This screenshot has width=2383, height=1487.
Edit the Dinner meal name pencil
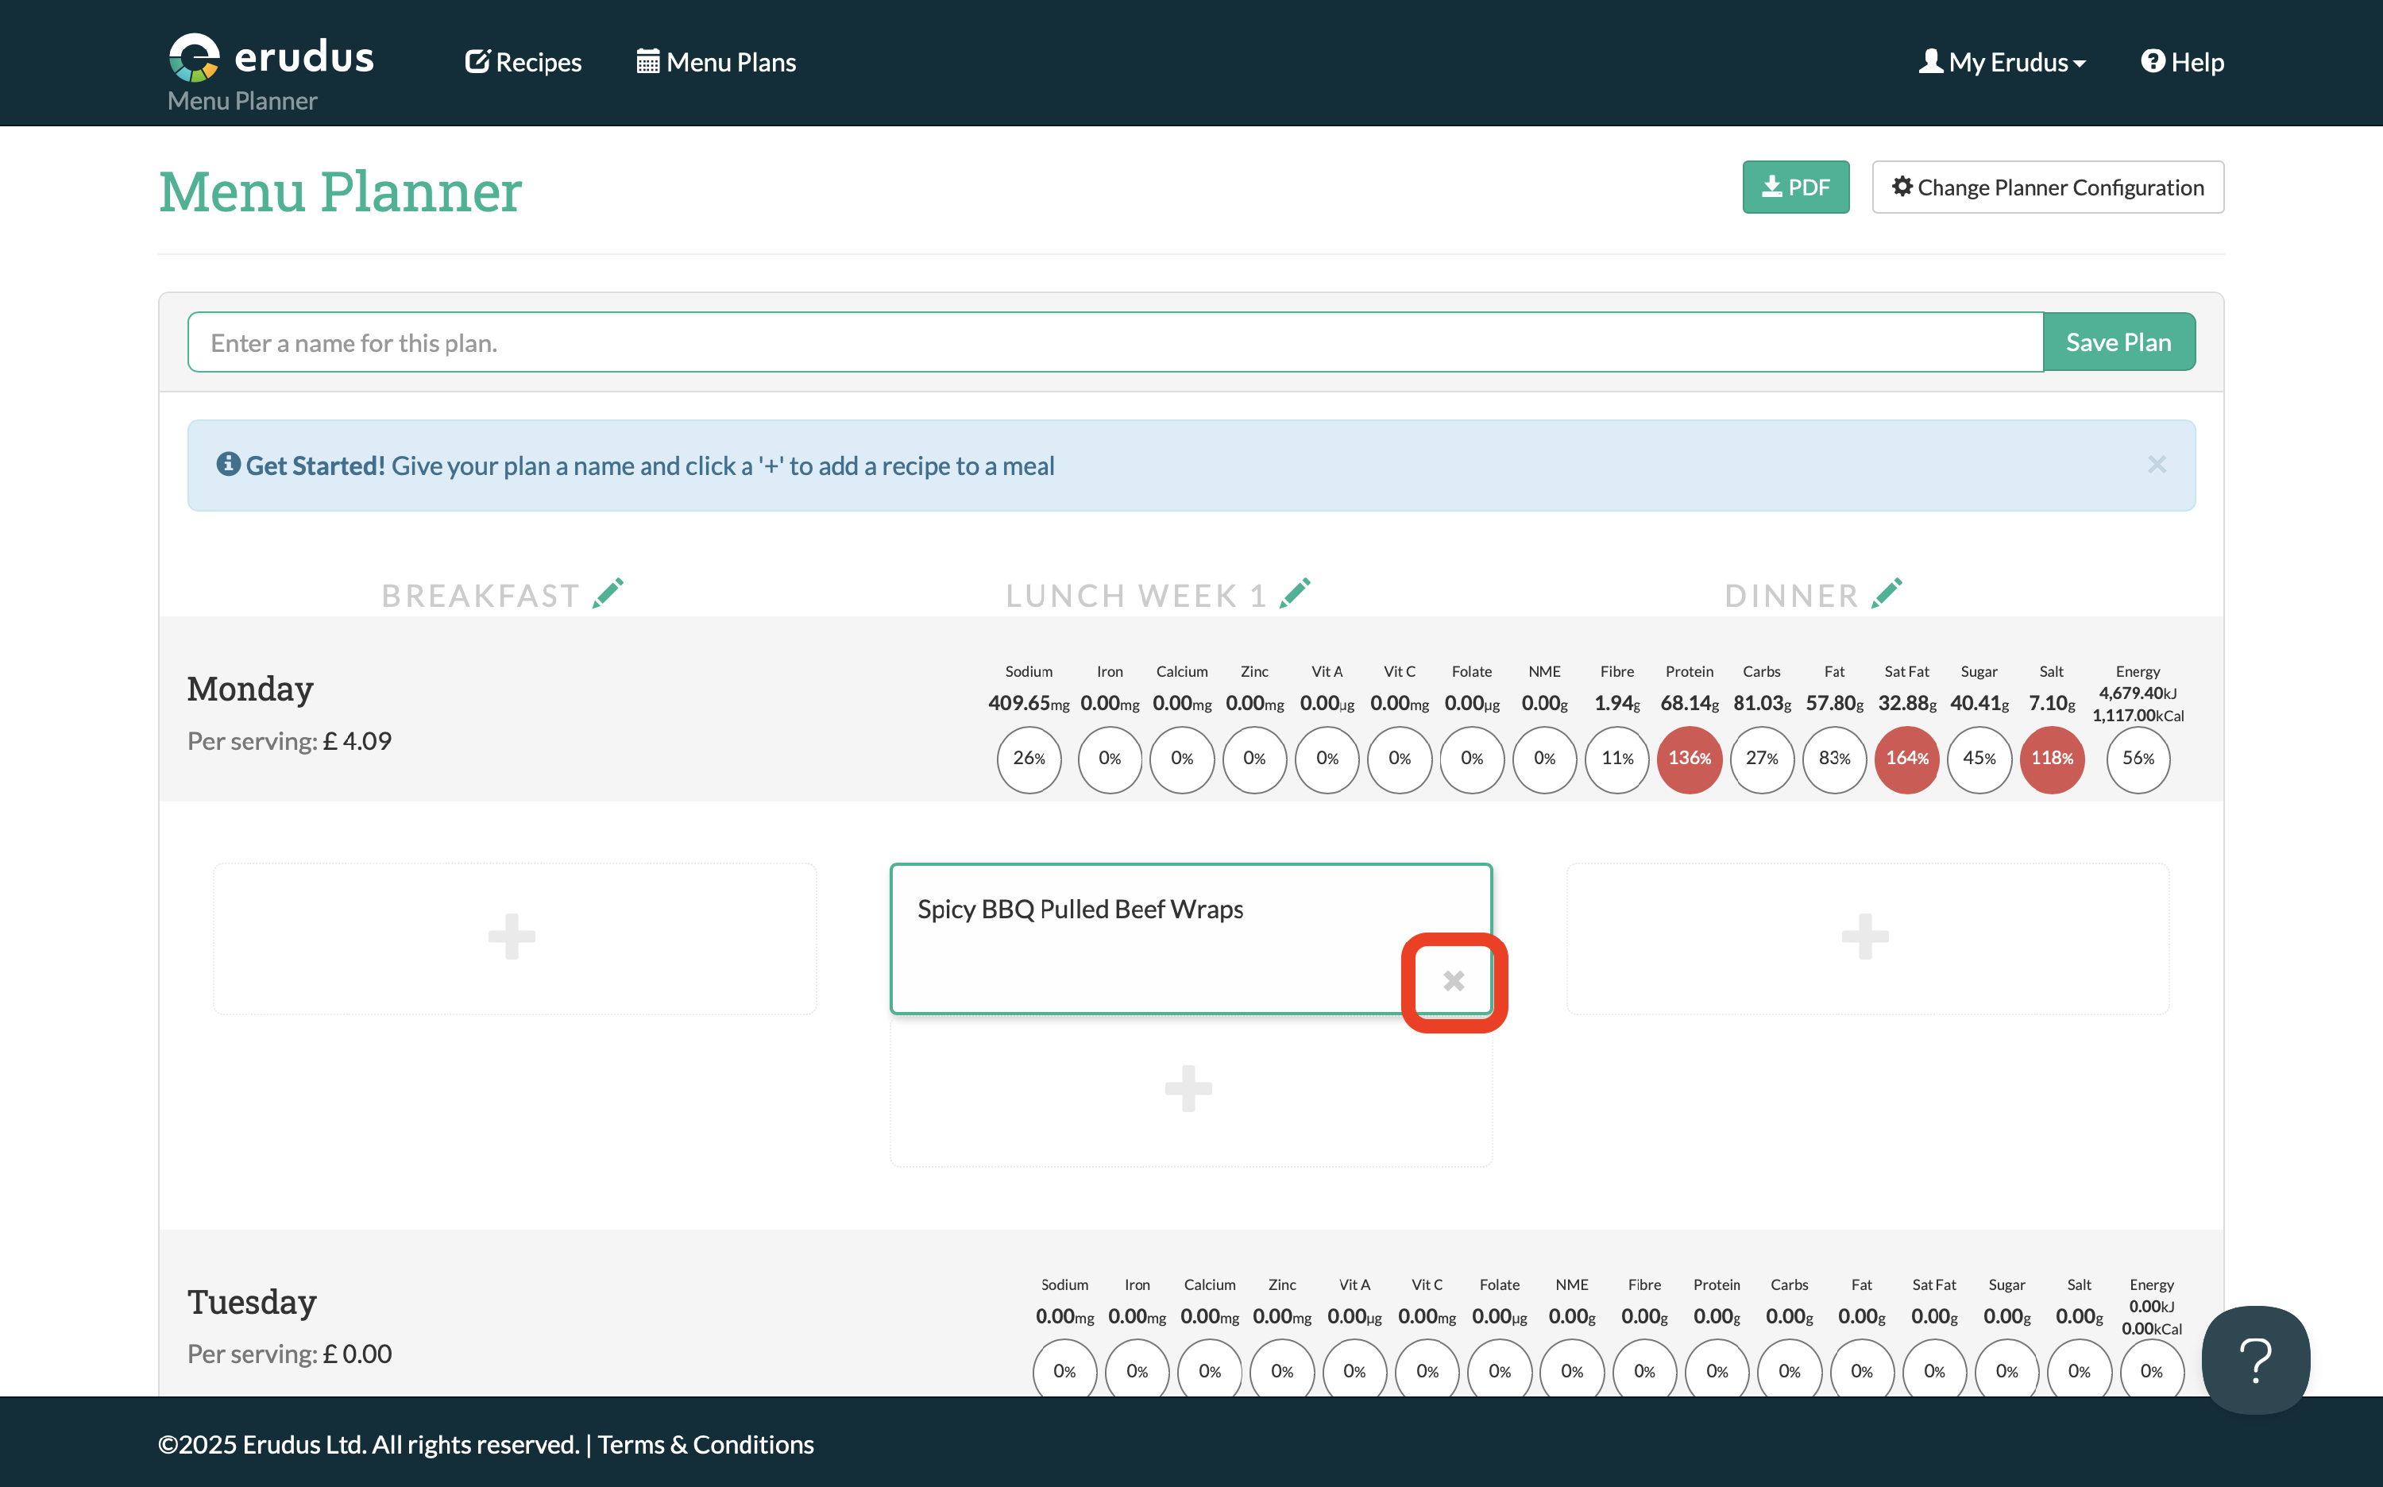(1887, 594)
